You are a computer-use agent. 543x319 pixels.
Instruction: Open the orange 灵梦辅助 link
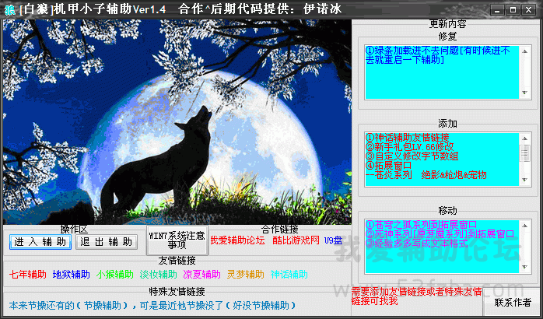click(245, 274)
